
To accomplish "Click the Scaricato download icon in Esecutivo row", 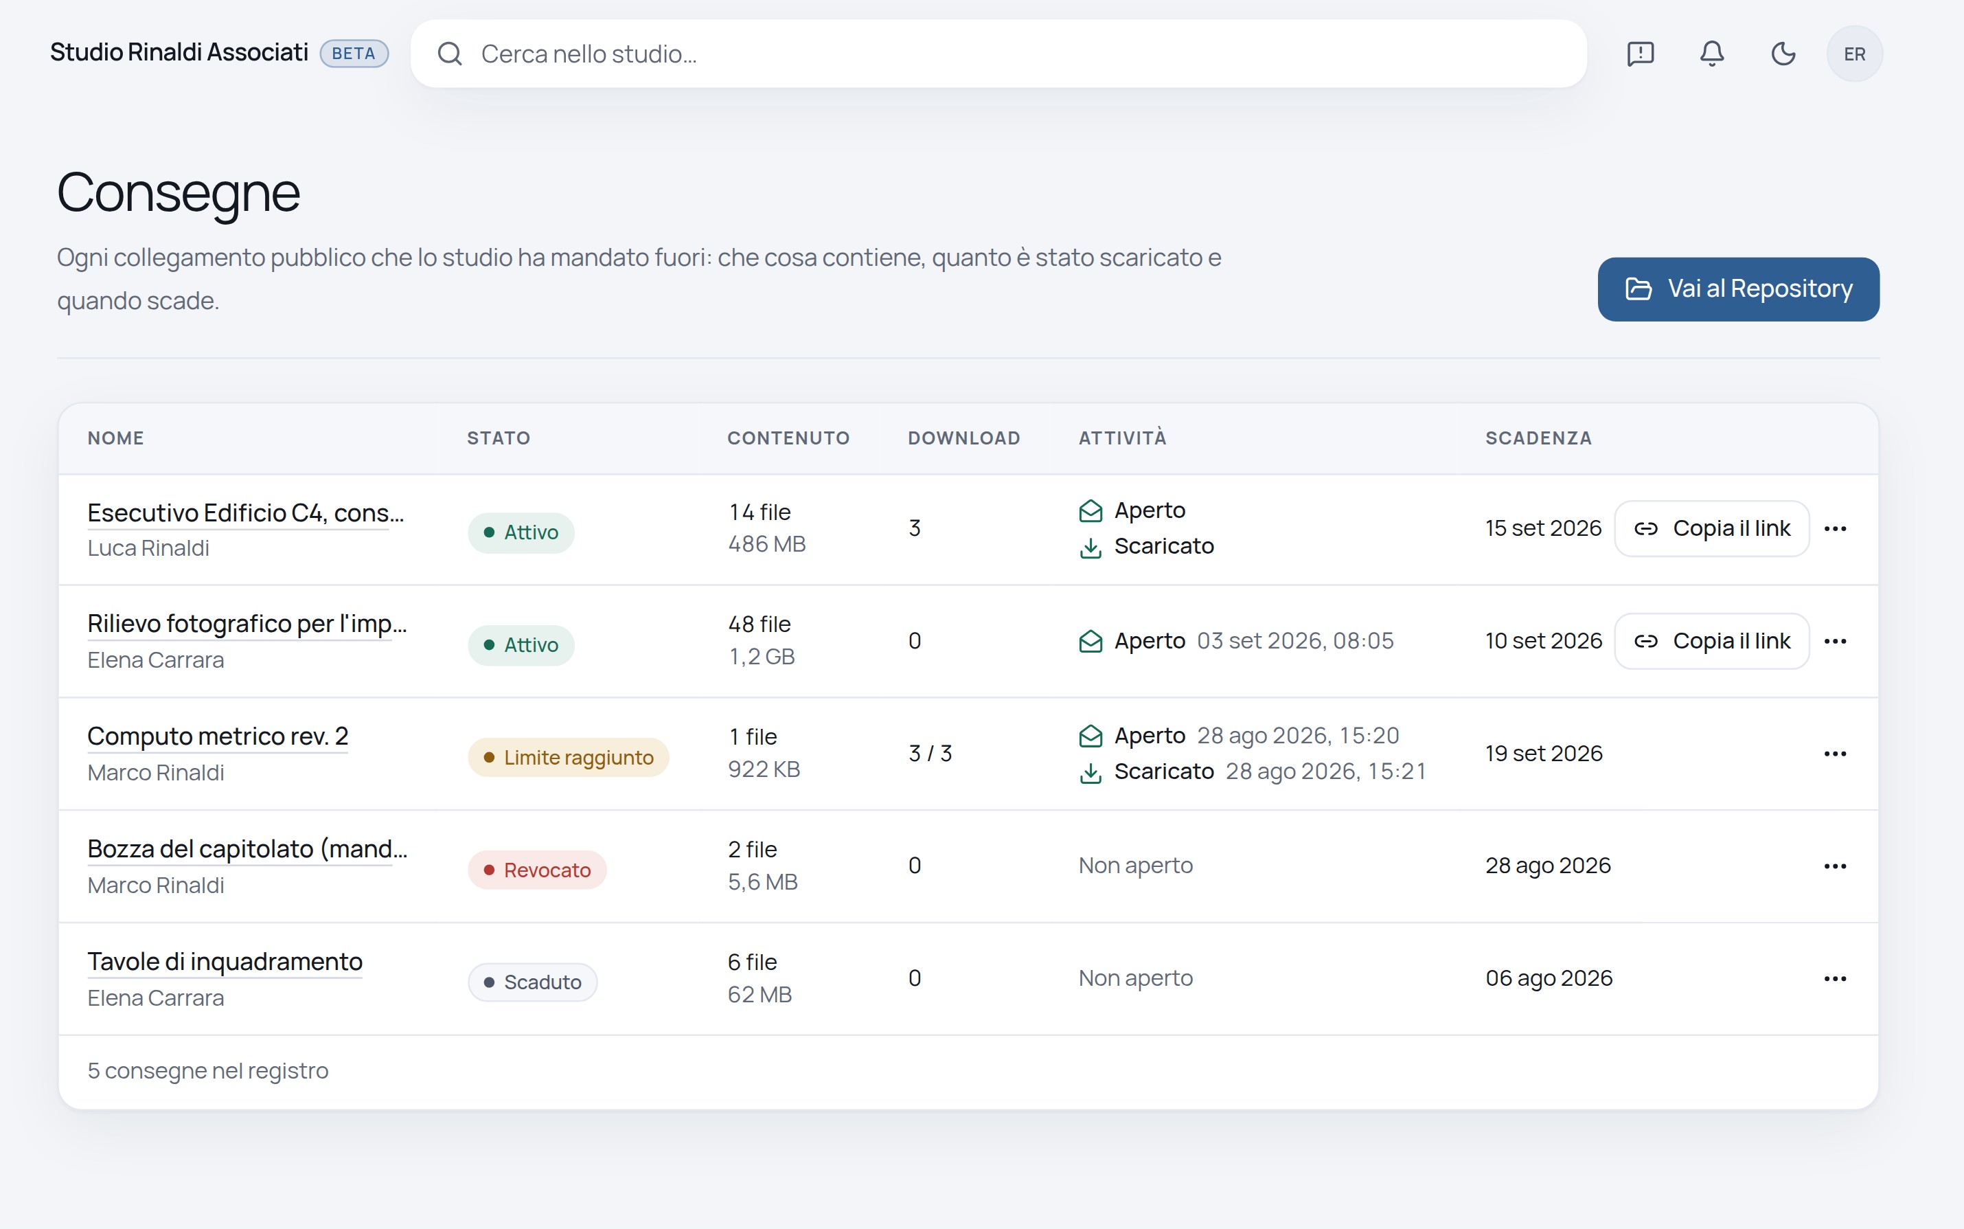I will 1091,548.
